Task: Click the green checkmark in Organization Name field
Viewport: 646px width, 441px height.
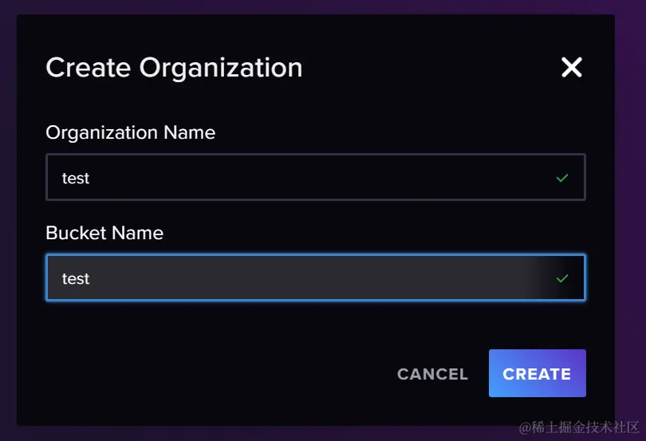Action: click(x=562, y=178)
